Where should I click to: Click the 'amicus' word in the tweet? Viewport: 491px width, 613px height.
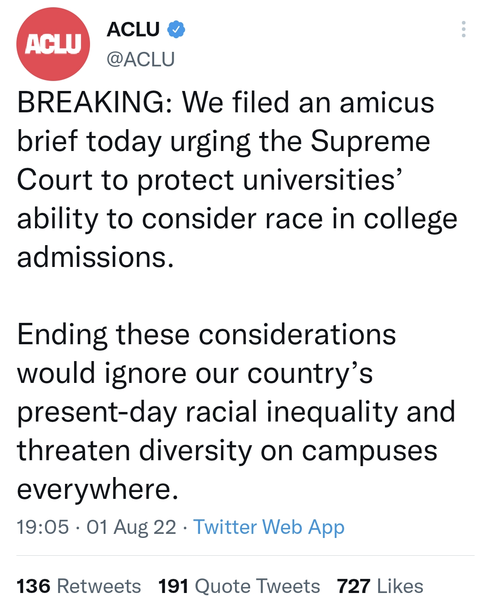click(386, 102)
